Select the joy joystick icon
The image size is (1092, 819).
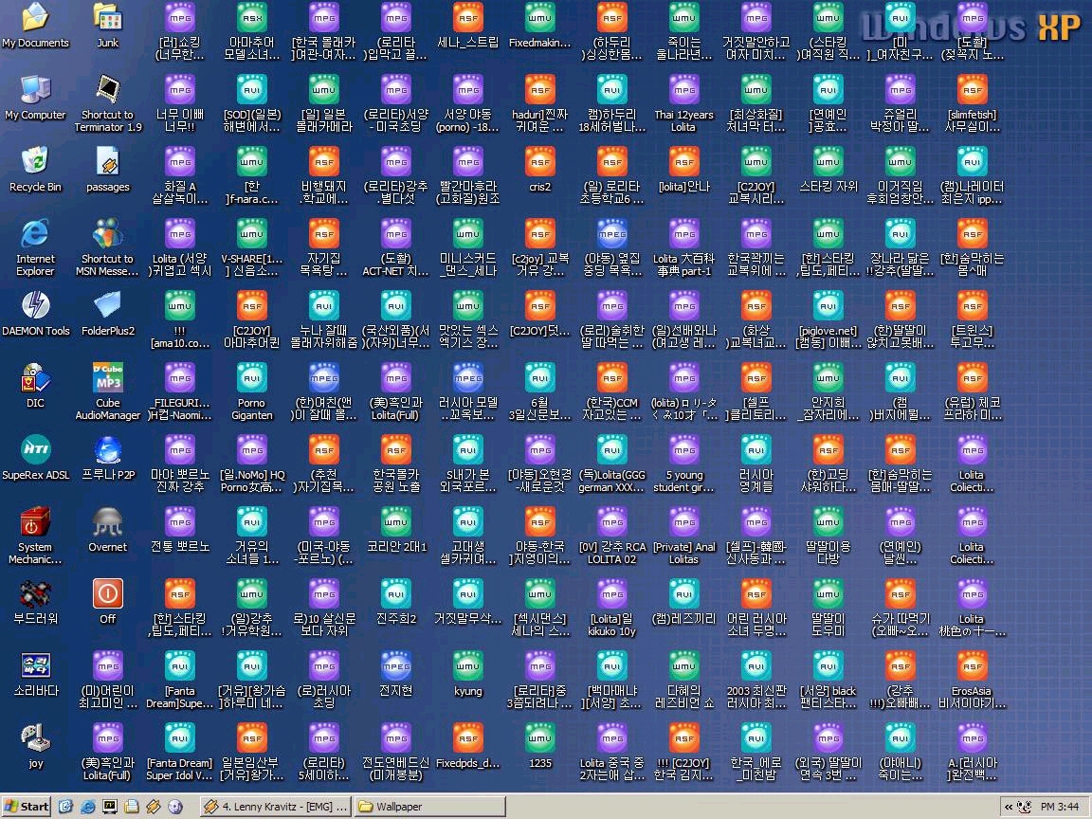point(35,739)
